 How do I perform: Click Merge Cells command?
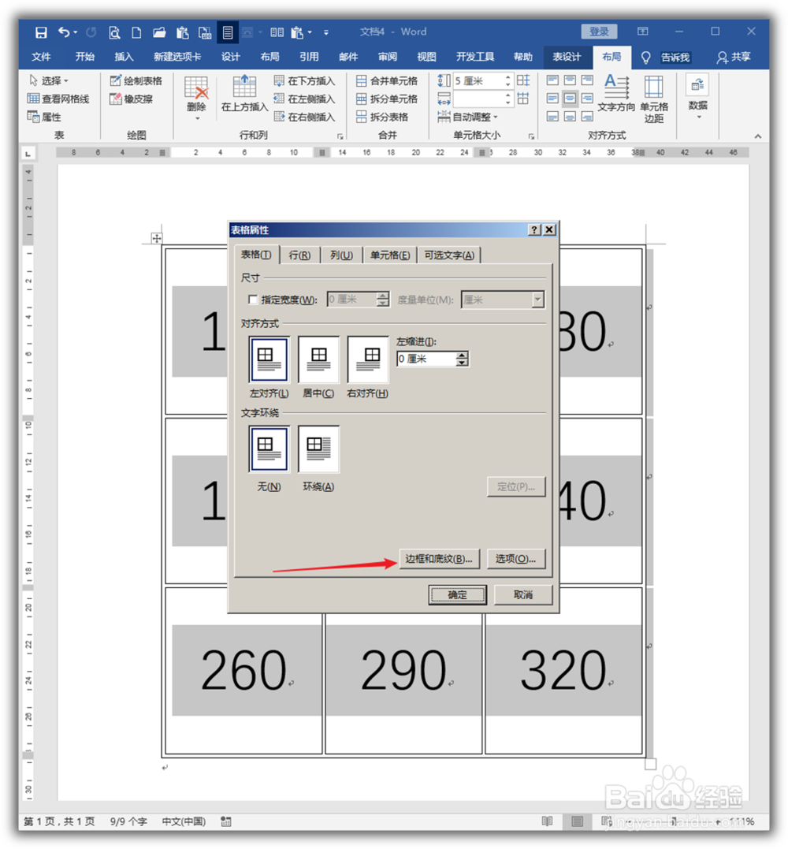pyautogui.click(x=387, y=80)
